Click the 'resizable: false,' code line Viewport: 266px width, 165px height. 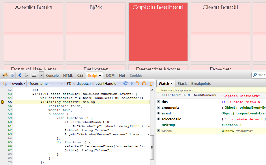coord(65,106)
